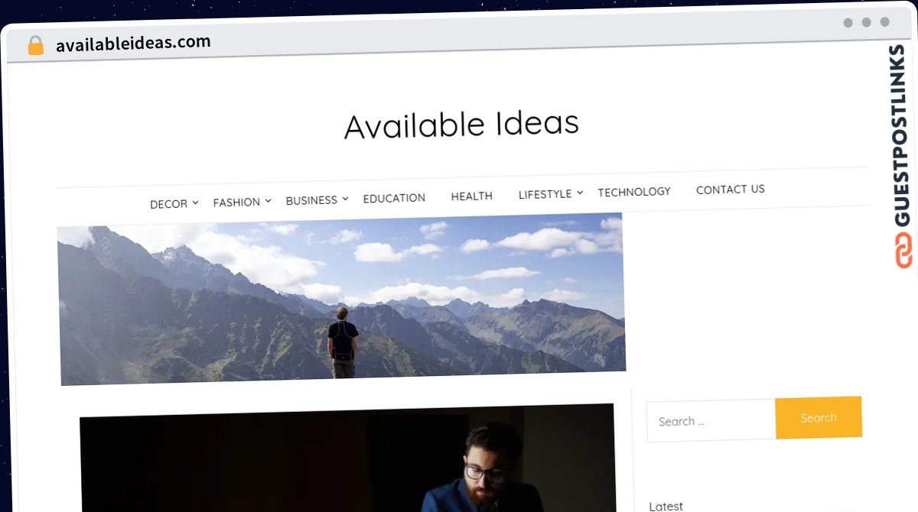Open the Available Ideas site title
918x512 pixels.
pyautogui.click(x=461, y=125)
